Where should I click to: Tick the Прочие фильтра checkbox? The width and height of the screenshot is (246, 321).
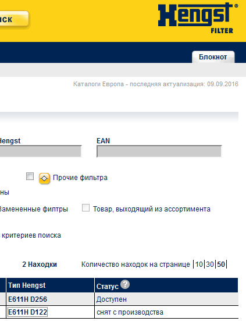30,177
